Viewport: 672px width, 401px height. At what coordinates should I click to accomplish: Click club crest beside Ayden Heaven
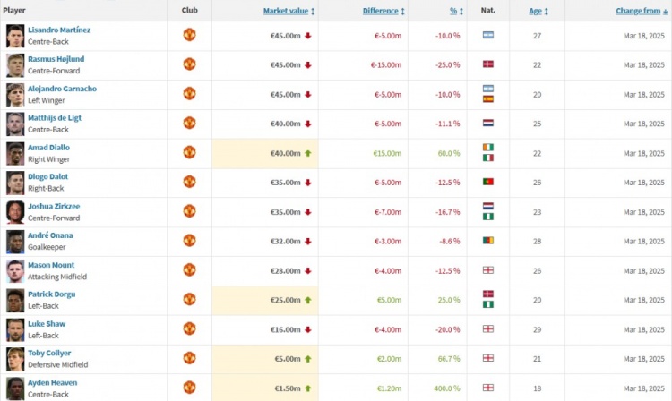pos(189,388)
